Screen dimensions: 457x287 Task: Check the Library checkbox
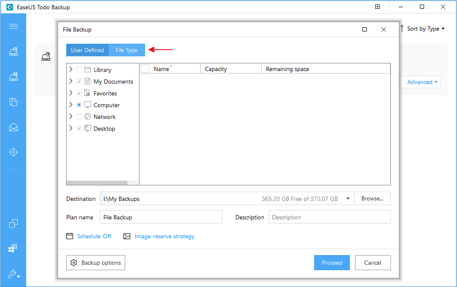pos(79,70)
